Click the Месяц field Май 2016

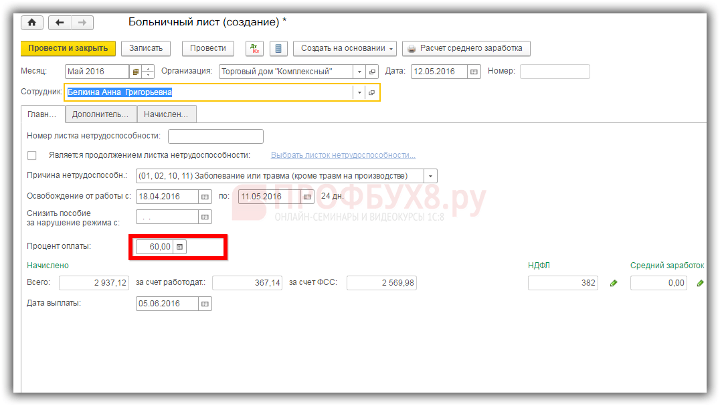coord(97,72)
